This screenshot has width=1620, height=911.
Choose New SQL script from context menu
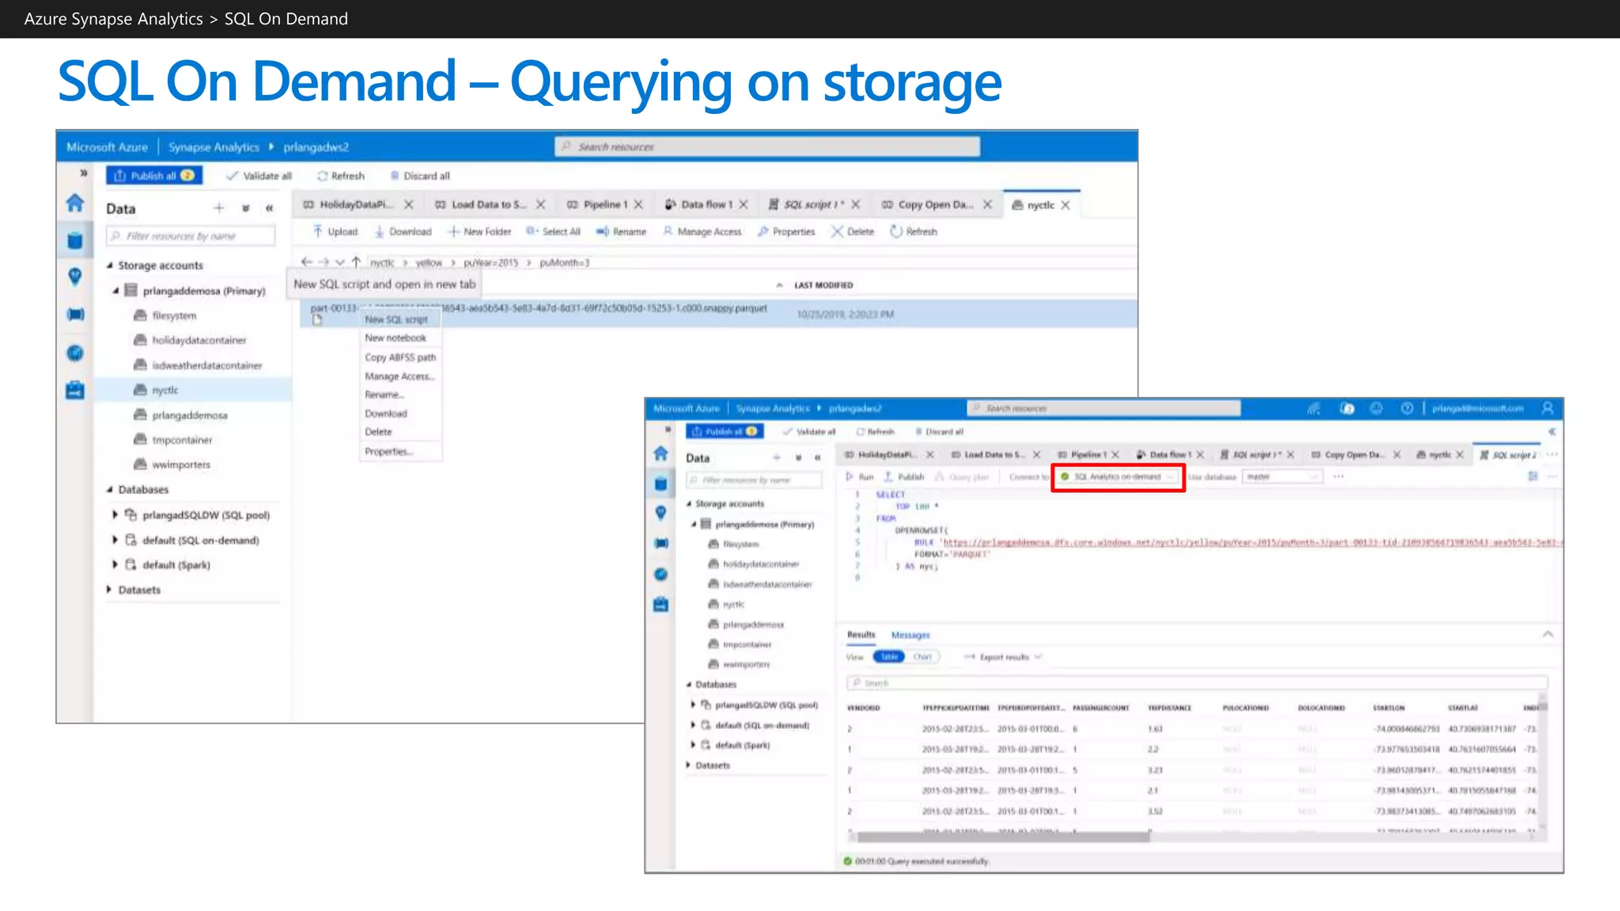pos(399,319)
